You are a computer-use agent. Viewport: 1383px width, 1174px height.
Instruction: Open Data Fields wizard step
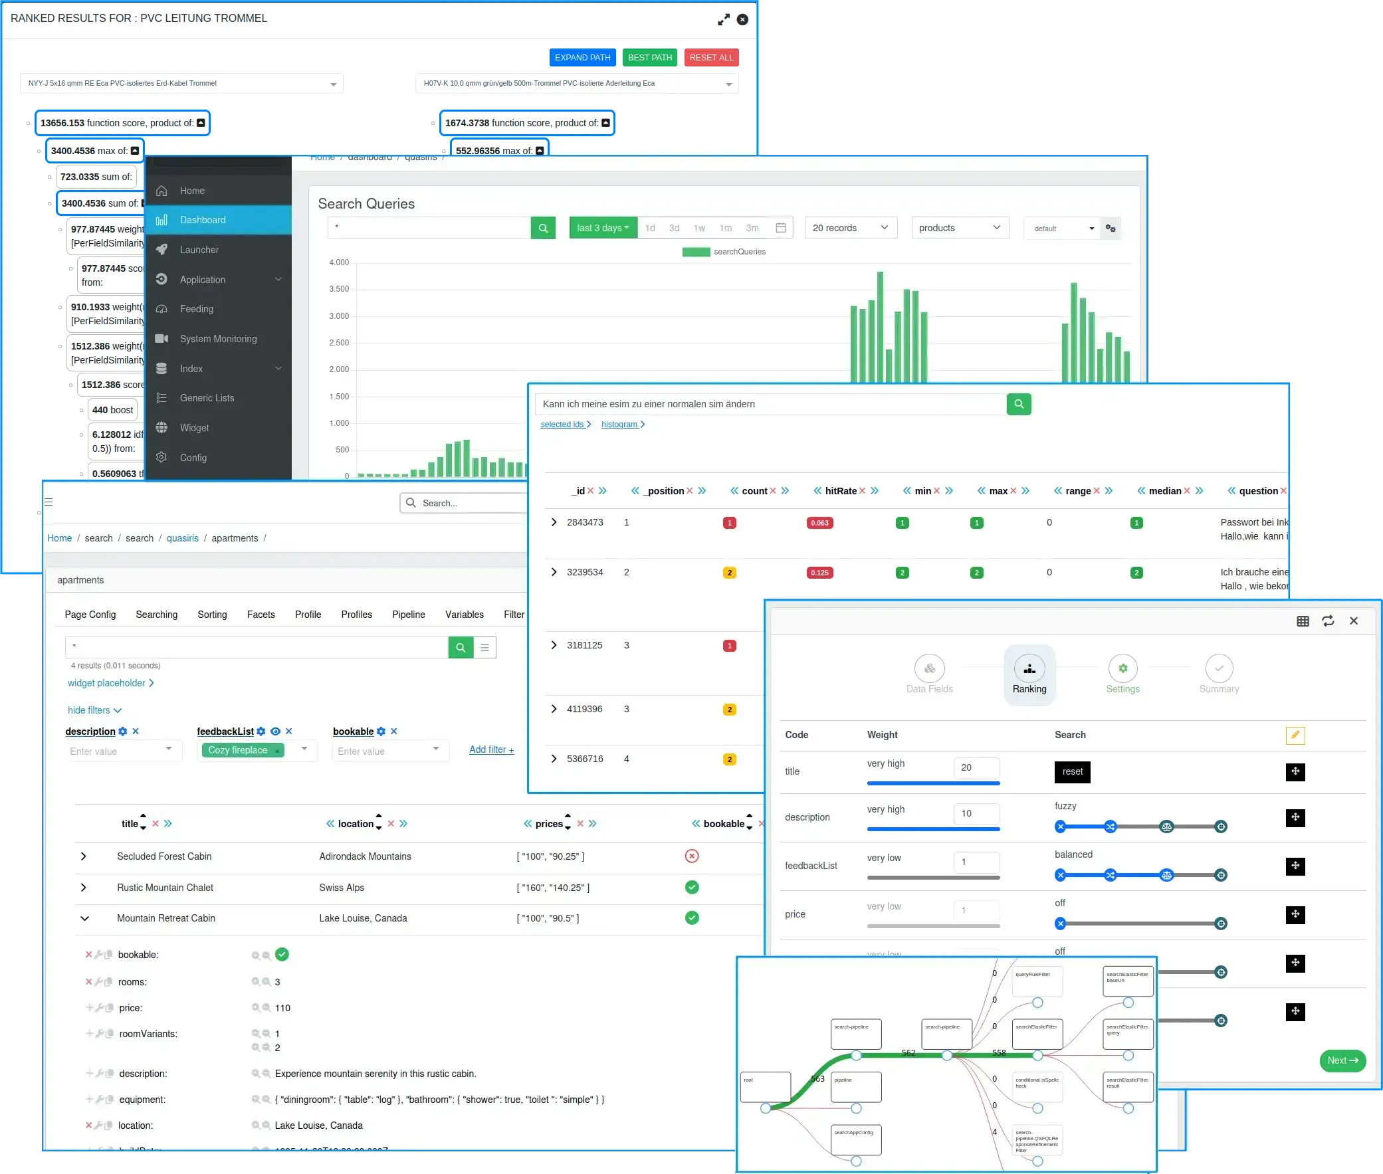[x=929, y=669]
